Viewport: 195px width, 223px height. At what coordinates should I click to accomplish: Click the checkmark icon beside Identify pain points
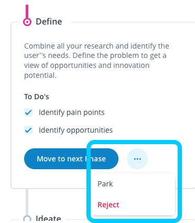tap(28, 112)
